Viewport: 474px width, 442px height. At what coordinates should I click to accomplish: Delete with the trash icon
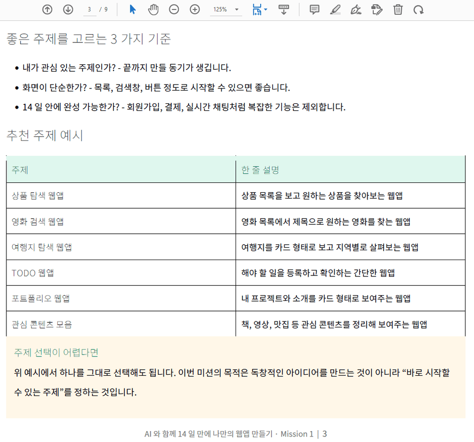[398, 10]
